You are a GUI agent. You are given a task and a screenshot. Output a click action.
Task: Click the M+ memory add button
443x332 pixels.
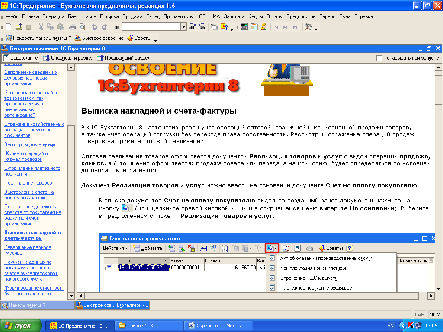[286, 27]
